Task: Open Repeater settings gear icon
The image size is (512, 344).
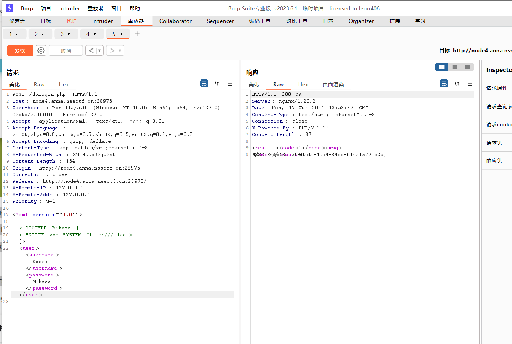Action: click(41, 50)
